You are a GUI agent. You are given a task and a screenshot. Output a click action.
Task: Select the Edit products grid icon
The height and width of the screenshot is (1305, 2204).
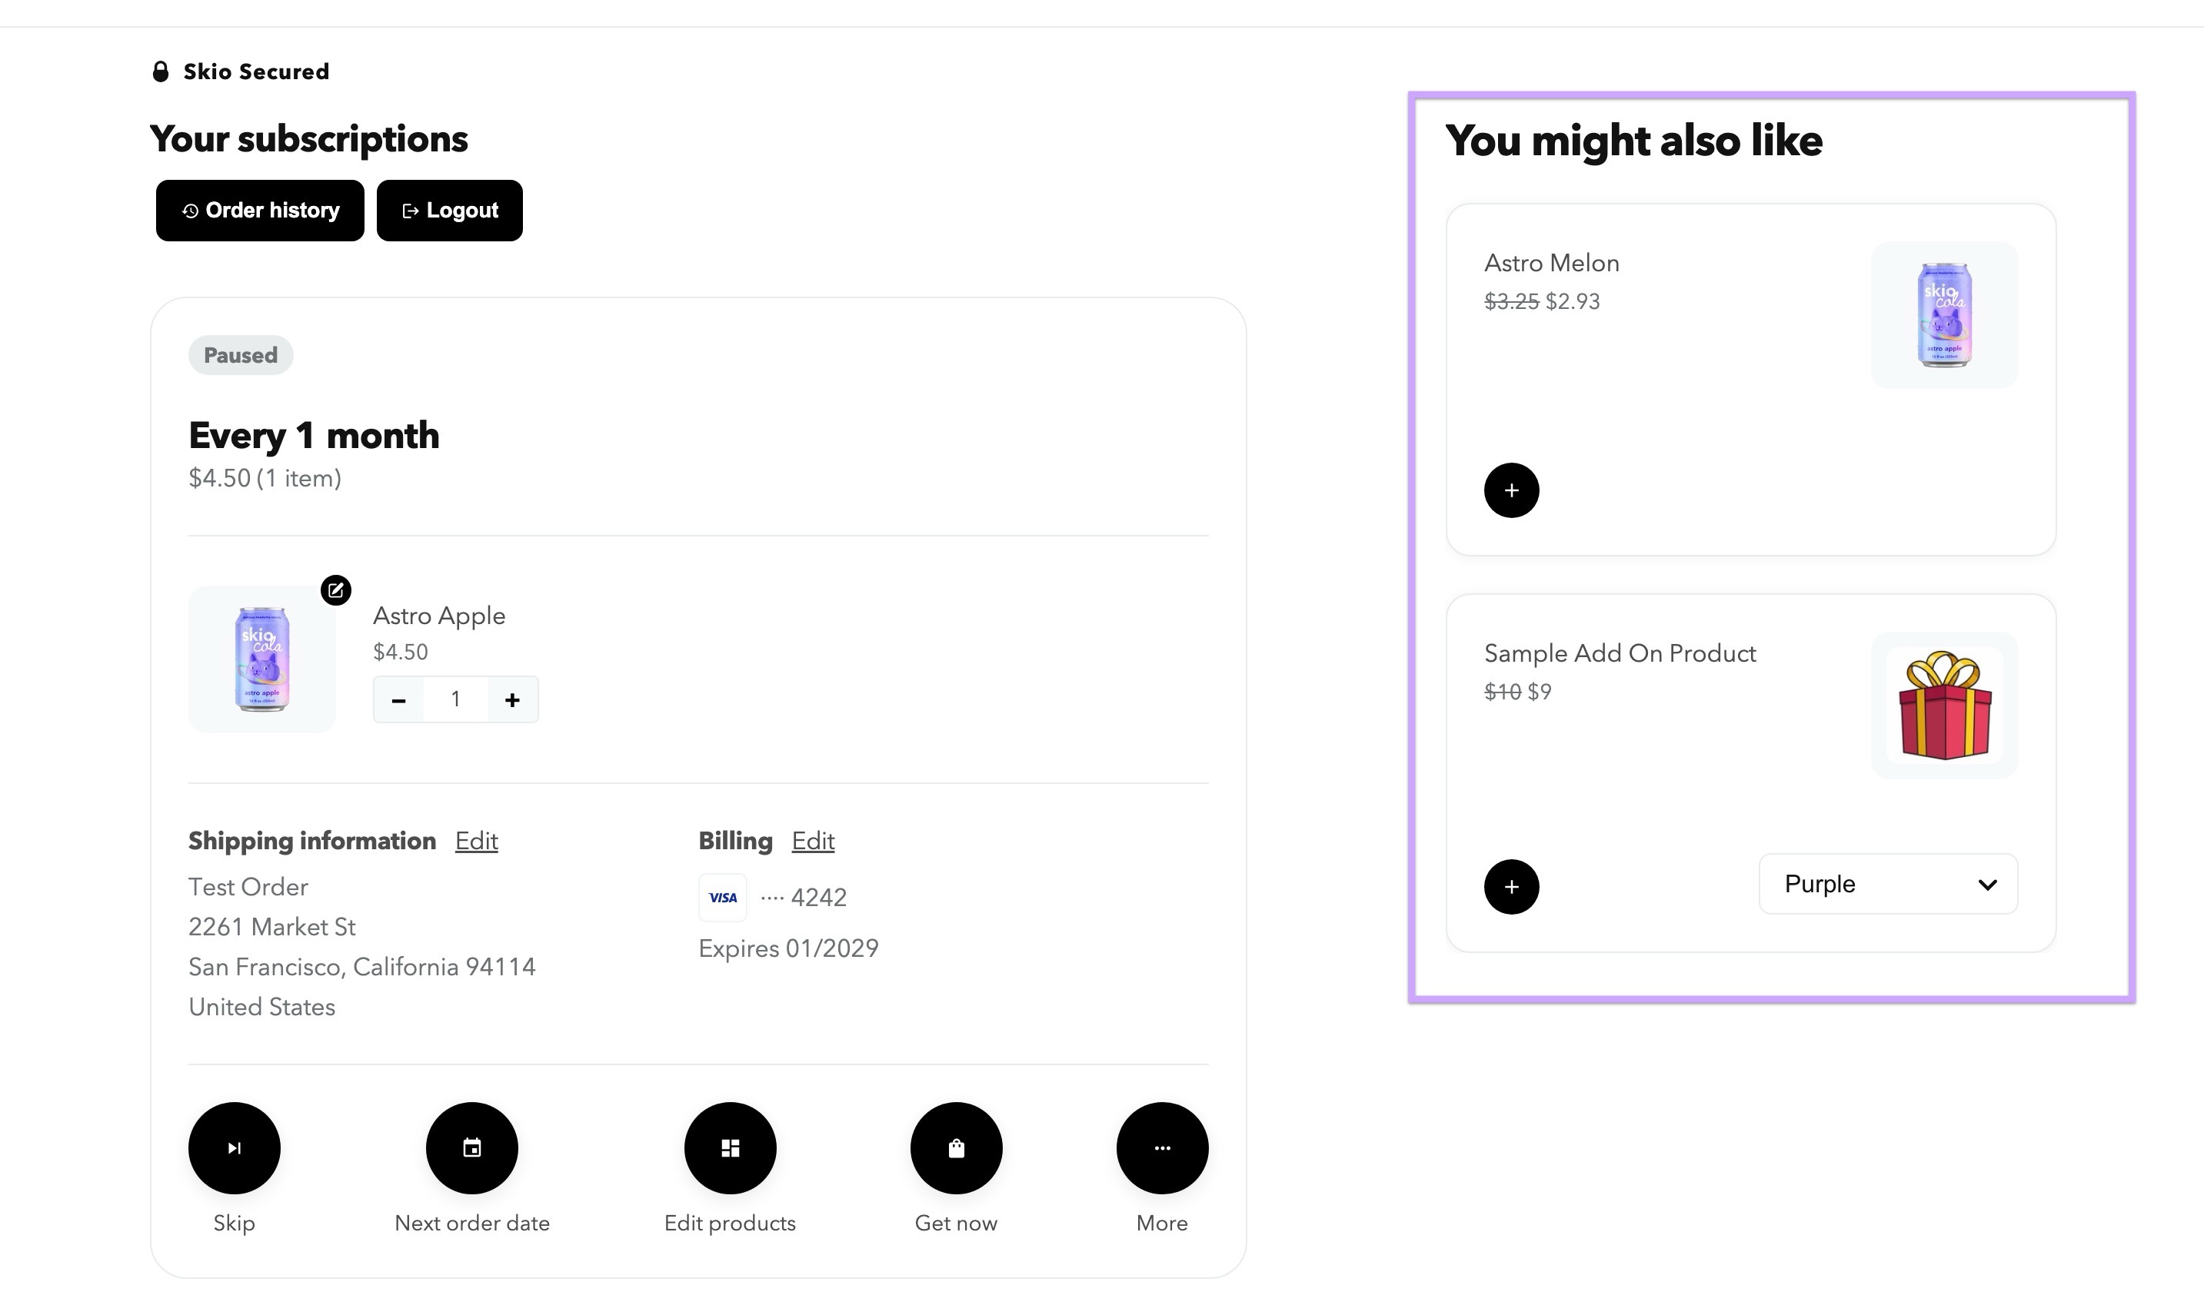tap(729, 1147)
